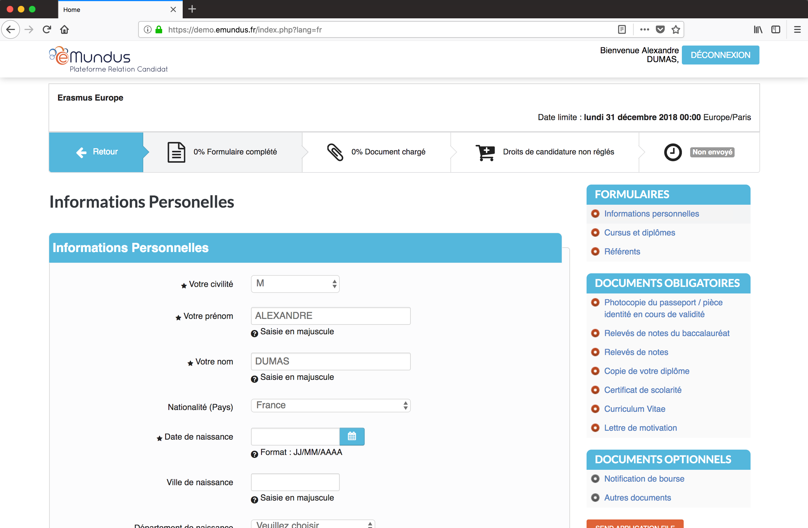Open Cursus et diplômes form section
The width and height of the screenshot is (808, 528).
click(640, 232)
